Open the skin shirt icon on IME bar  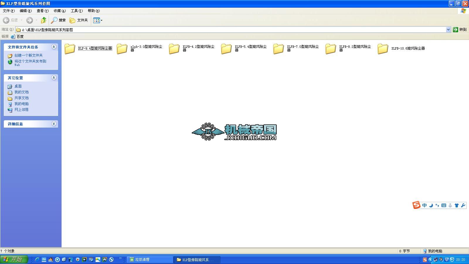456,205
